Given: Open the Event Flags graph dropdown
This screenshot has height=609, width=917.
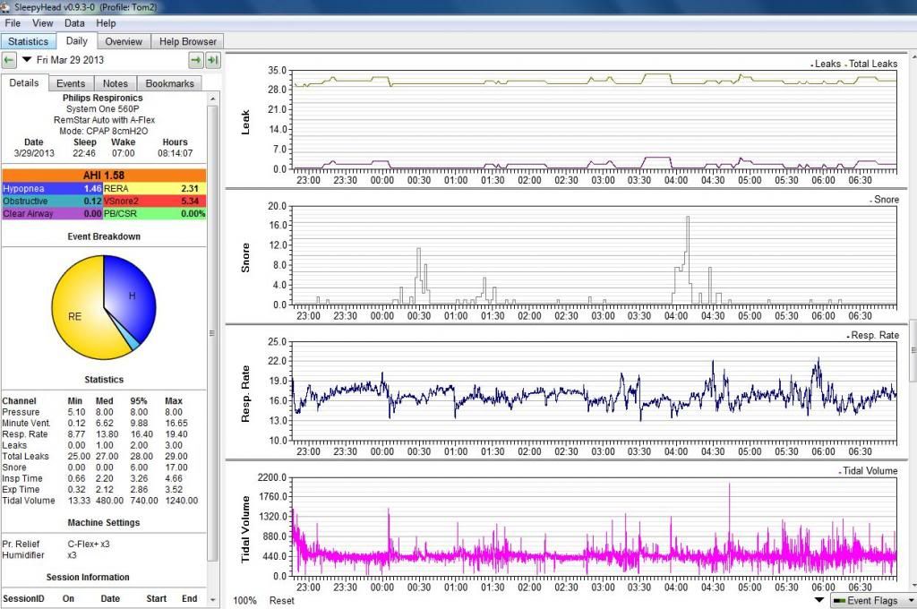Looking at the screenshot, I should [873, 600].
